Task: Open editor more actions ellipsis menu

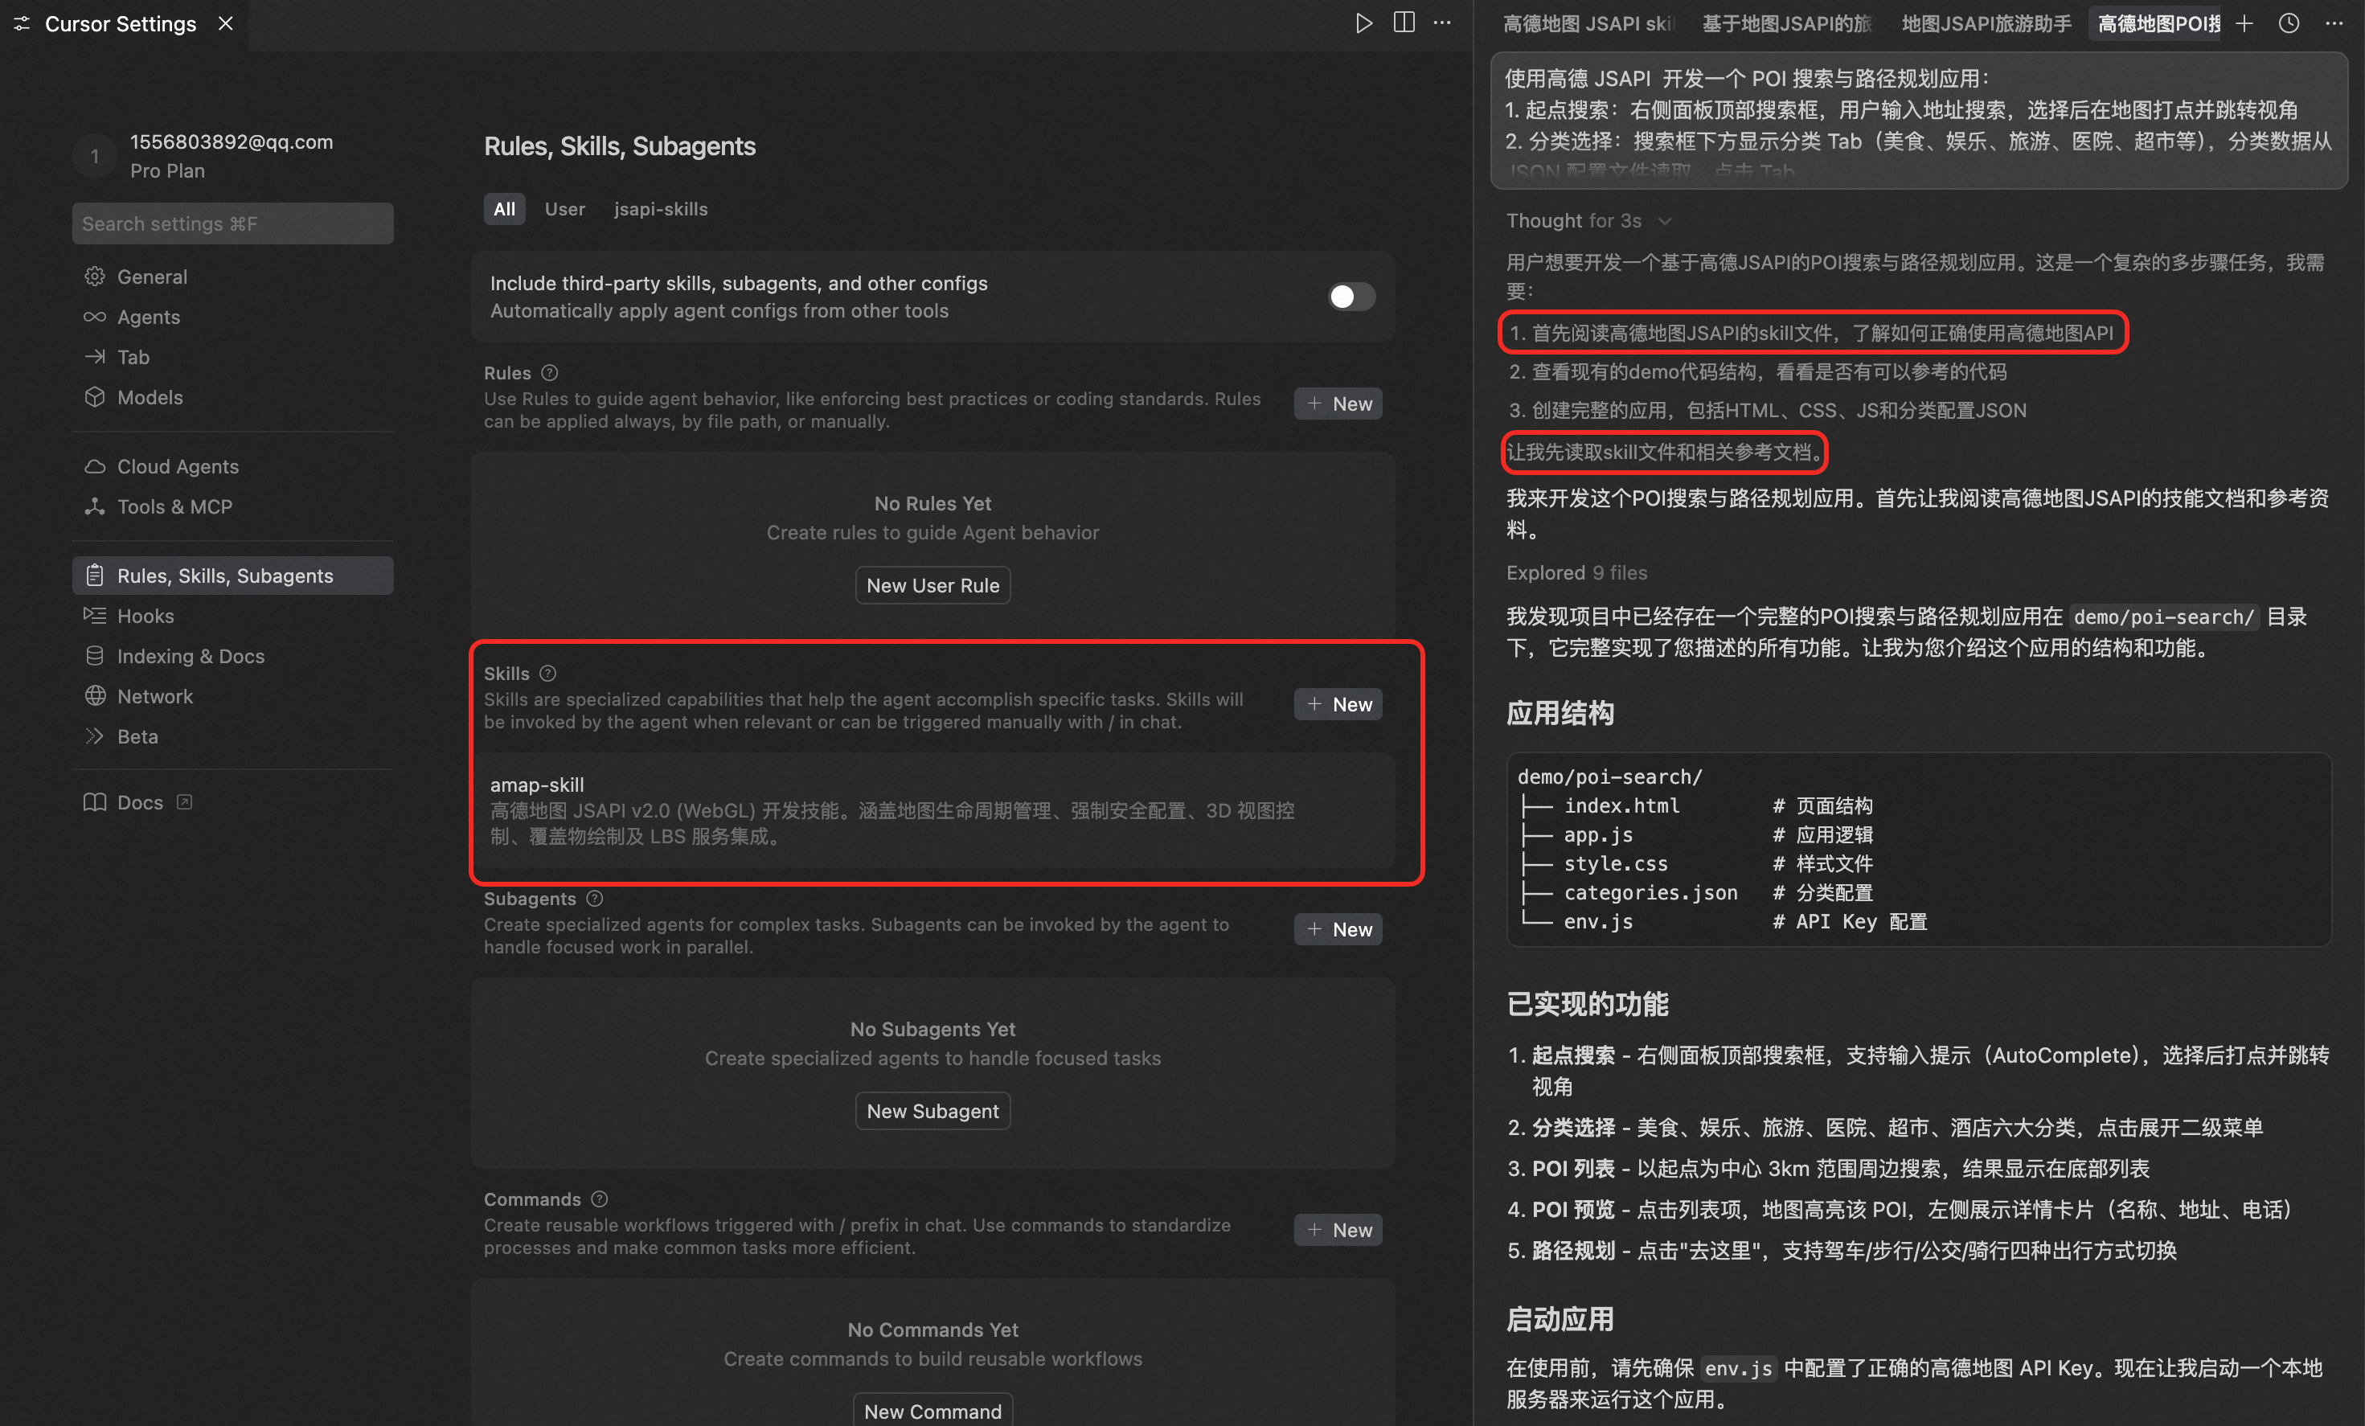Action: coord(1443,23)
